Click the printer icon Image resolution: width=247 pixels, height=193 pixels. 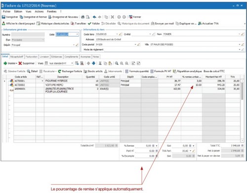click(x=83, y=17)
